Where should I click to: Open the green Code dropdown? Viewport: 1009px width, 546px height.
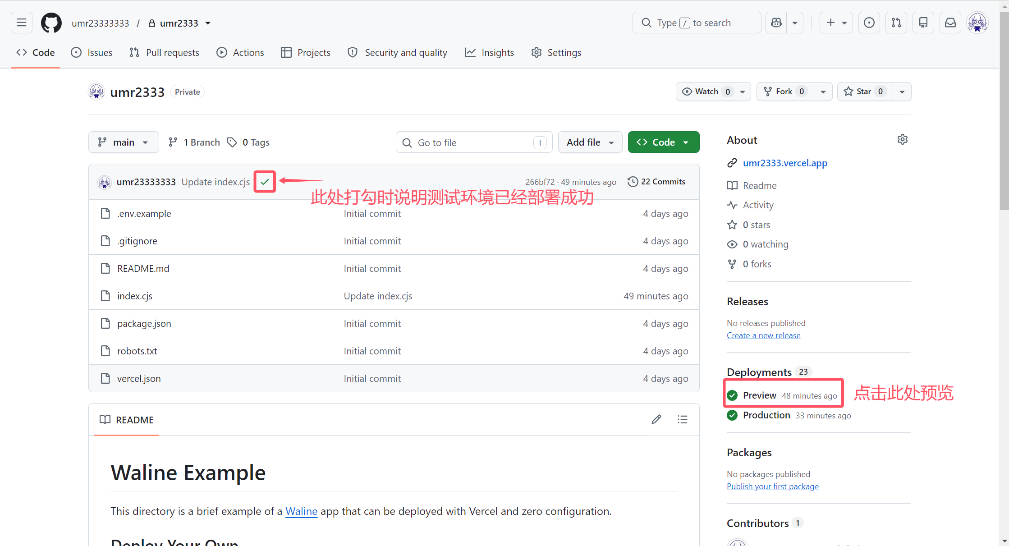coord(664,142)
